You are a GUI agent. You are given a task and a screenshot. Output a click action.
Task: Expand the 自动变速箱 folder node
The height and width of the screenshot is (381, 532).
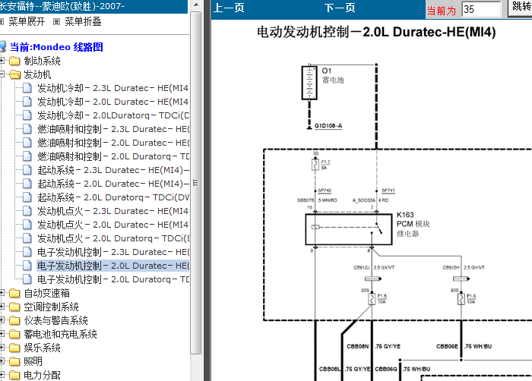2,293
